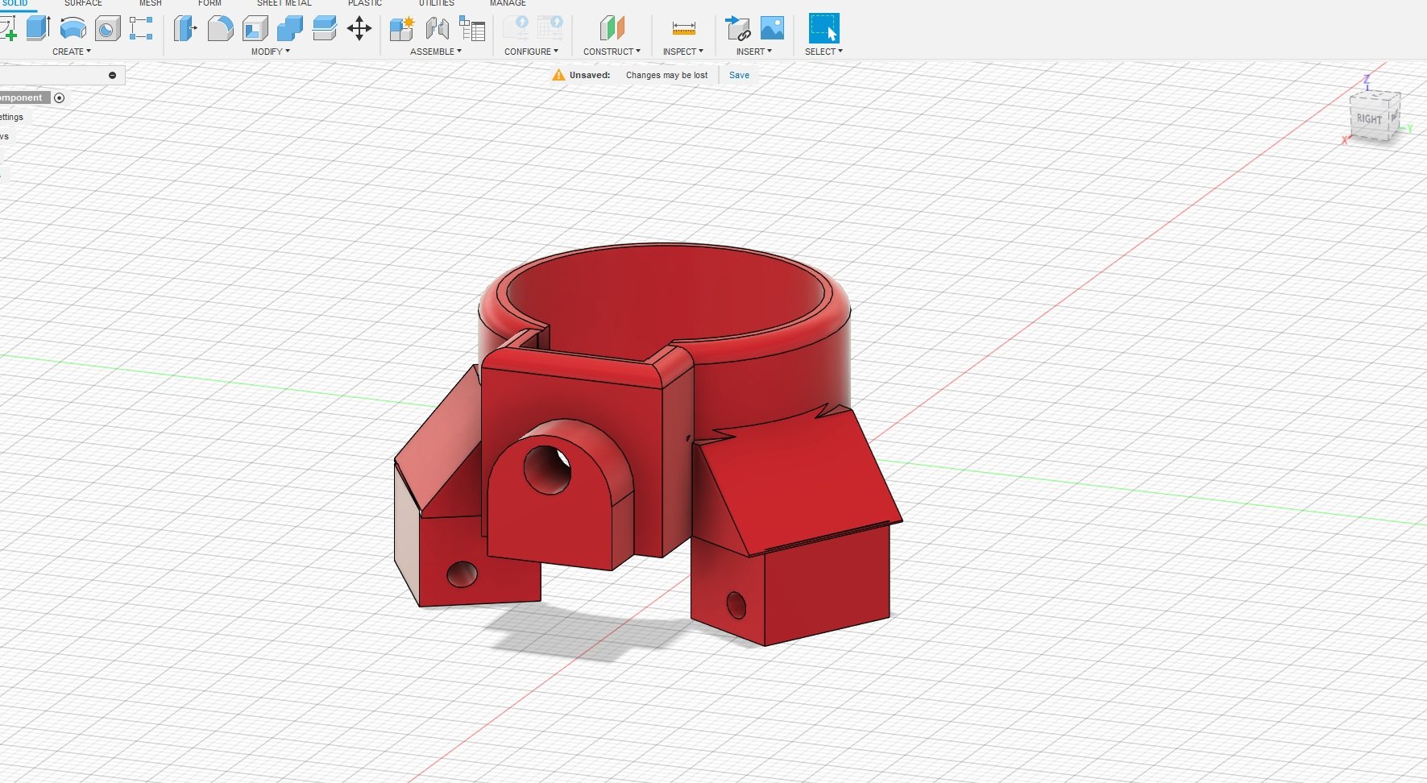Use the Combine tool
This screenshot has width=1427, height=783.
pos(290,29)
